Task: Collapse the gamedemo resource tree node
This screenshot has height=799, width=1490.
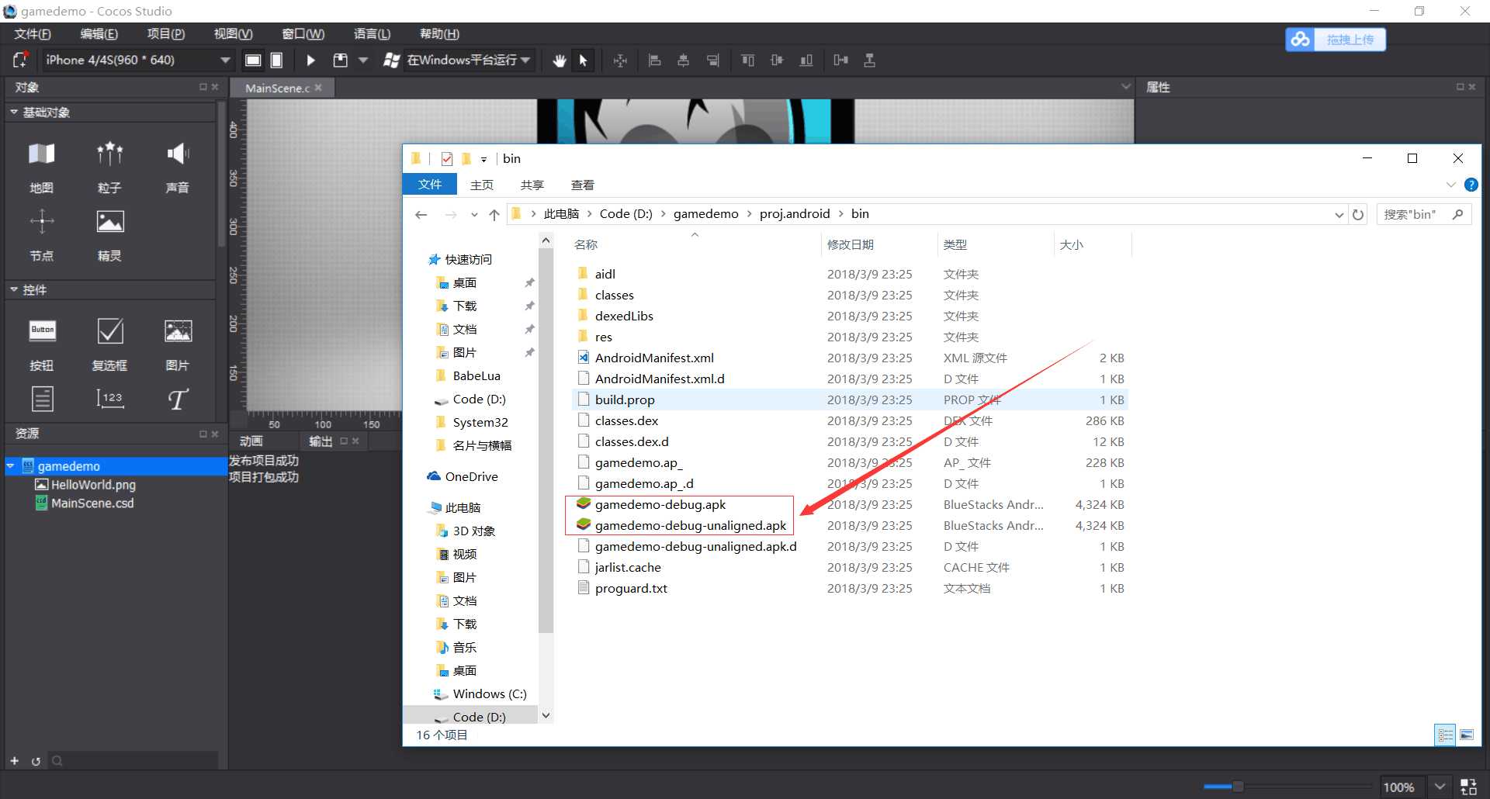Action: [x=11, y=466]
